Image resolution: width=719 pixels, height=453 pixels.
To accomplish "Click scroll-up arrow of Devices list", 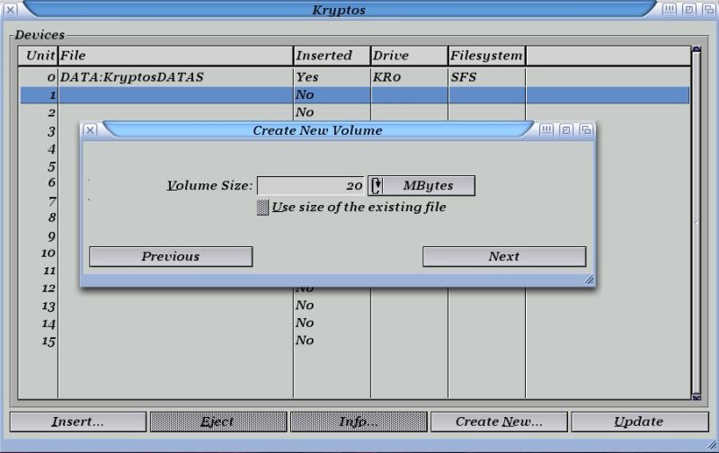I will (696, 49).
